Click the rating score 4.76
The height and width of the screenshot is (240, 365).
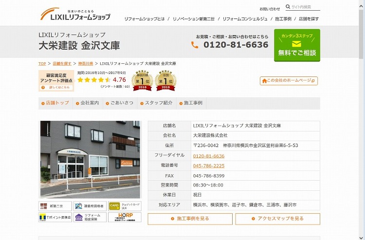(119, 80)
